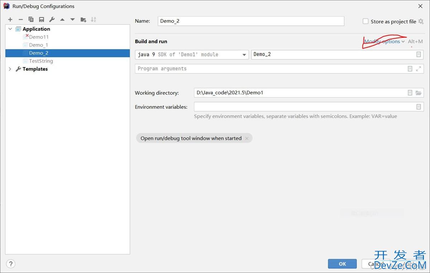
Task: Open the java 9 SDK dropdown
Action: (x=244, y=55)
